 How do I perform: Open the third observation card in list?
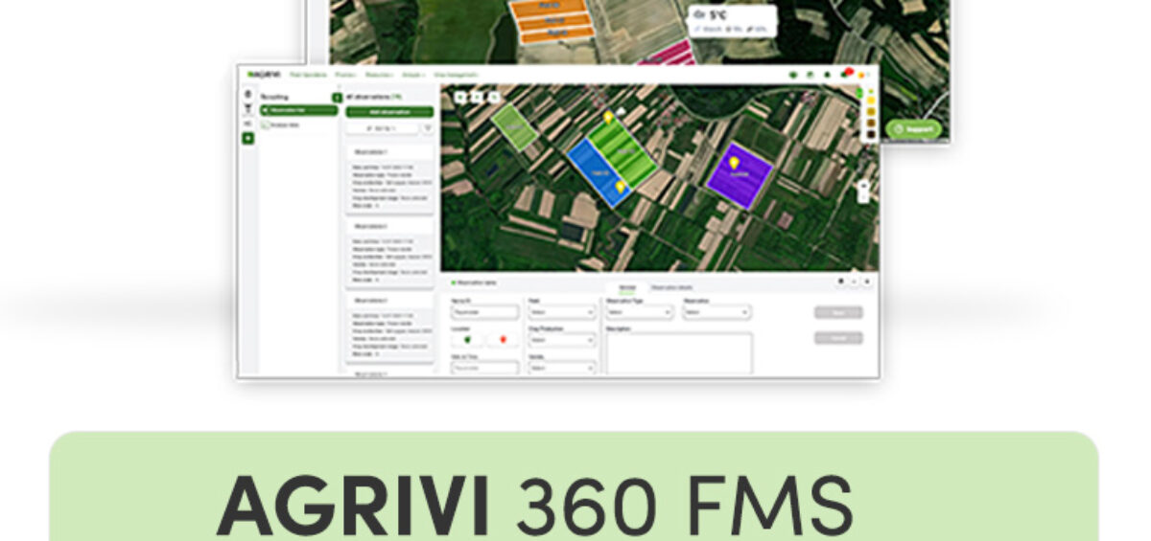(389, 327)
